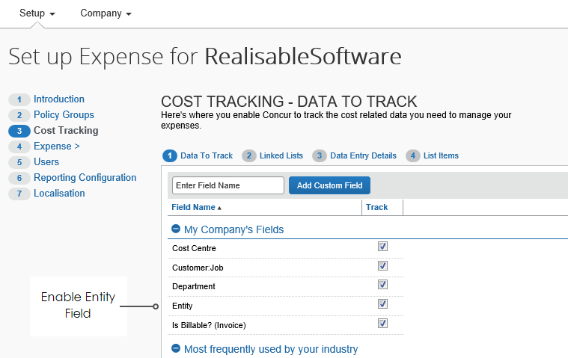Toggle the Is Billable? (Invoice) checkbox
Image resolution: width=568 pixels, height=358 pixels.
382,324
